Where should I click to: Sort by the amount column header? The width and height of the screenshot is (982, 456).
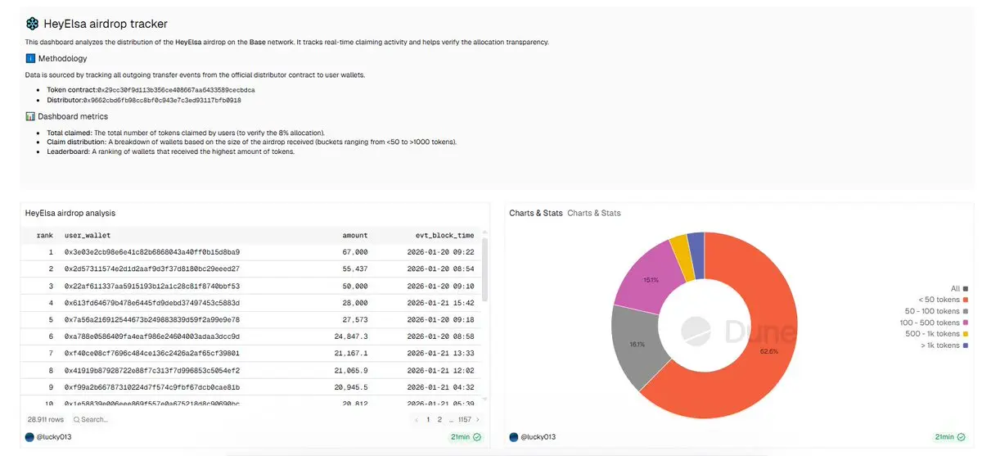point(355,235)
